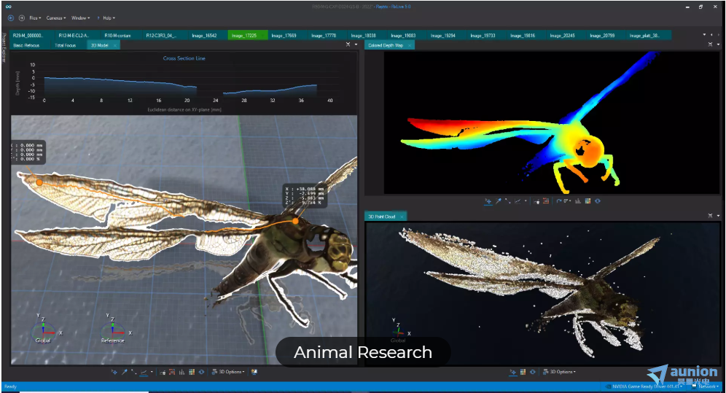Click the refresh icon in Point Cloud toolbar
Screen dimensions: 726x393
point(532,372)
